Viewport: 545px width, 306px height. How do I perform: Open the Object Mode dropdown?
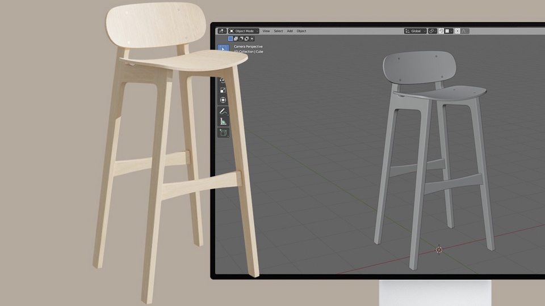pos(244,31)
